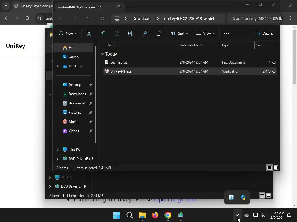Click the Copy icon in toolbar
Viewport: 297px width, 222px height.
[x=103, y=34]
